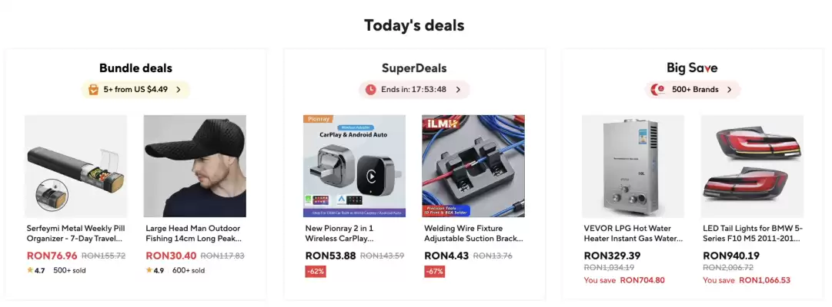Screen dimensions: 832x307
Task: View the black fishing cap photo
Action: [195, 166]
